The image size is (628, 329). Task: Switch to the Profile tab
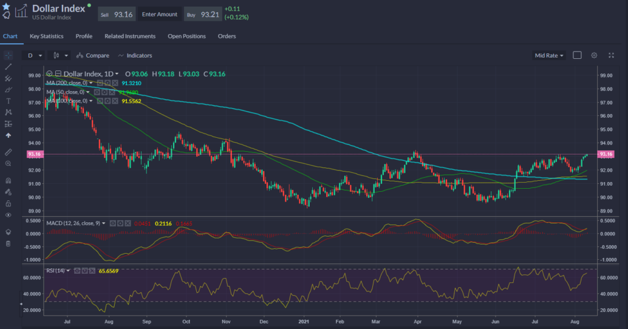click(x=83, y=36)
